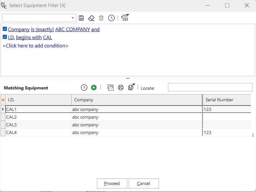
Task: Click the export documents icon beside the printer
Action: click(110, 88)
